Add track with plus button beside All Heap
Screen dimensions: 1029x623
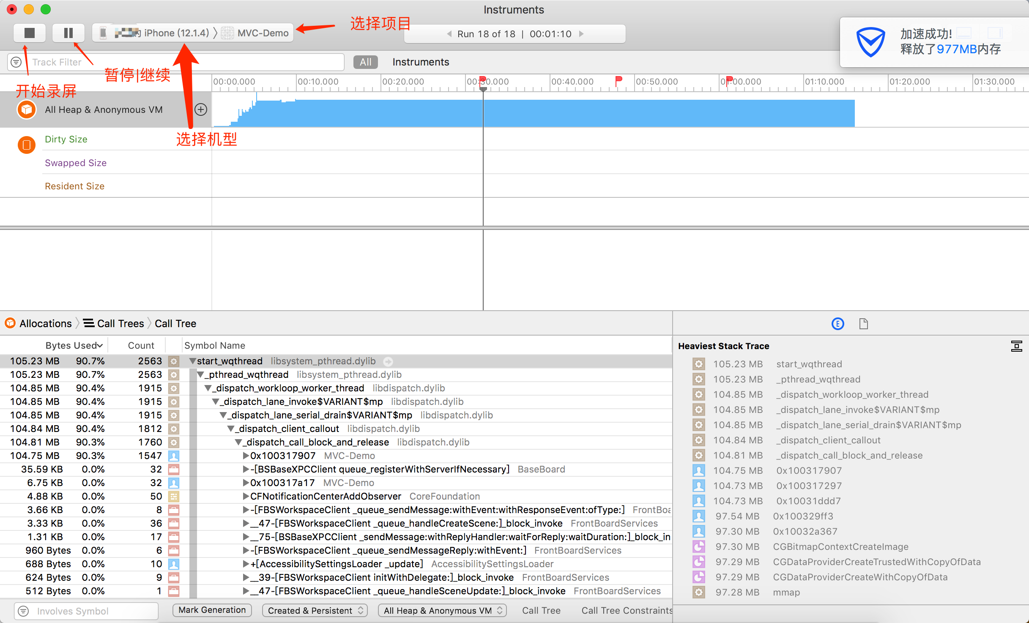click(201, 109)
